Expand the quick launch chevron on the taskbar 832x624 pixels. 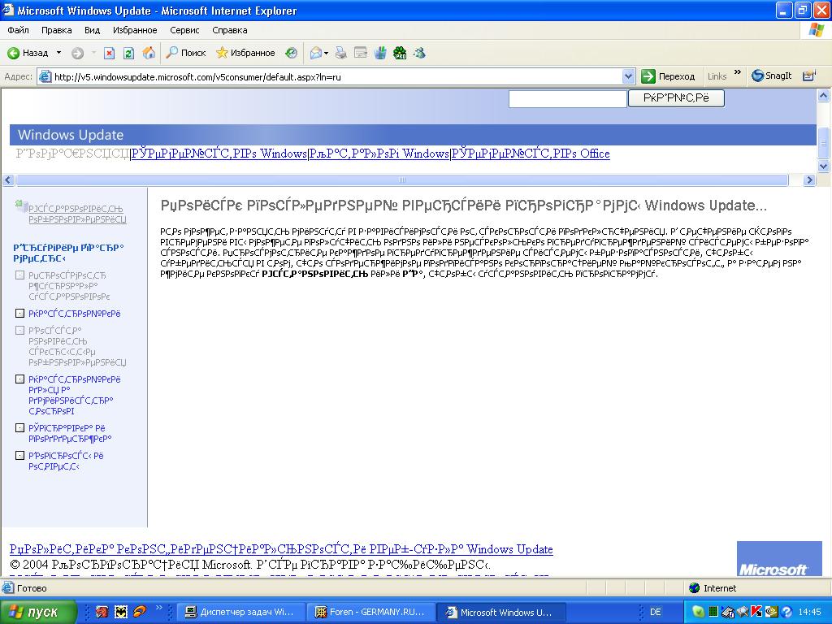[x=158, y=608]
